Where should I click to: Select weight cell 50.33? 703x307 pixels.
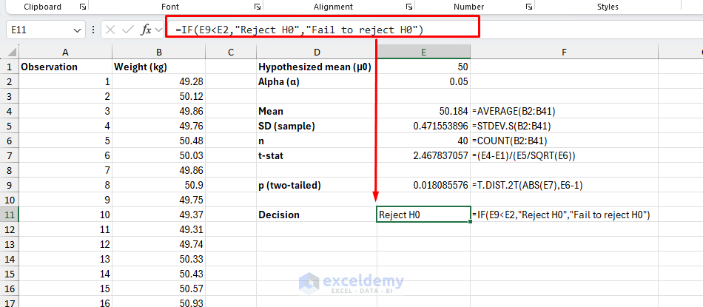tap(158, 259)
